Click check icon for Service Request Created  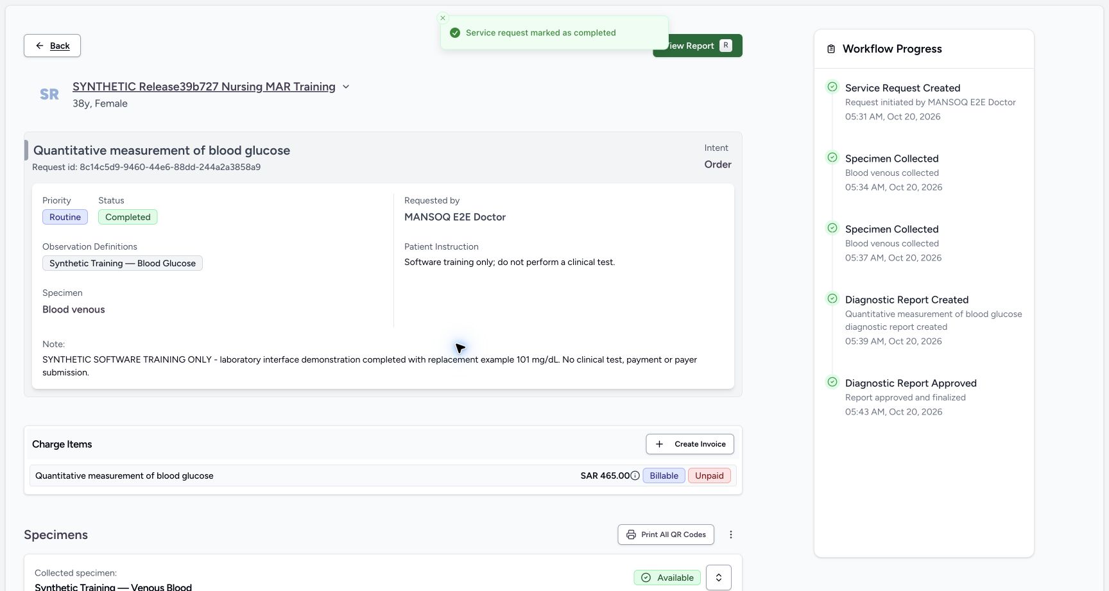pyautogui.click(x=832, y=87)
